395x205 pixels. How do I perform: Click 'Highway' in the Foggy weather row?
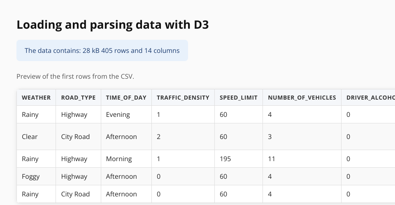click(x=74, y=177)
